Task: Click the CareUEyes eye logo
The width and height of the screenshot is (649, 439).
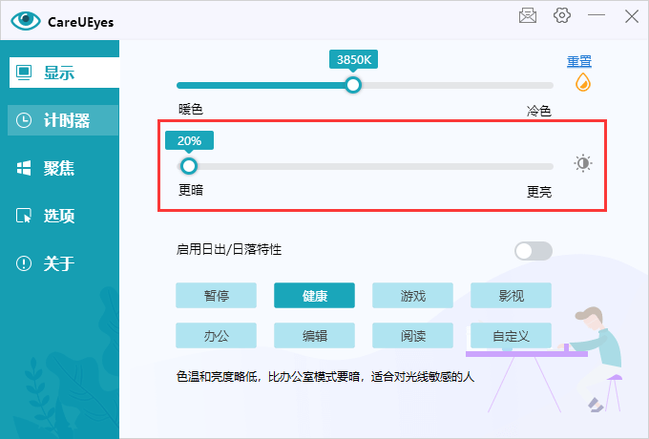Action: (x=25, y=17)
